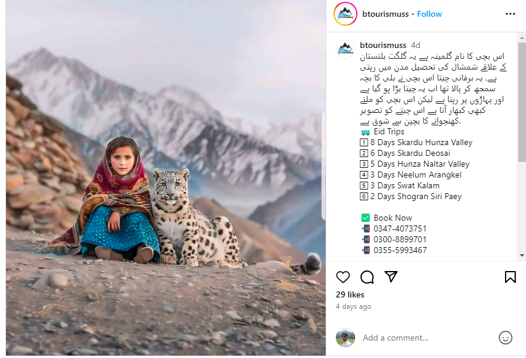Open comments via the speech bubble icon
The width and height of the screenshot is (526, 358).
point(367,277)
